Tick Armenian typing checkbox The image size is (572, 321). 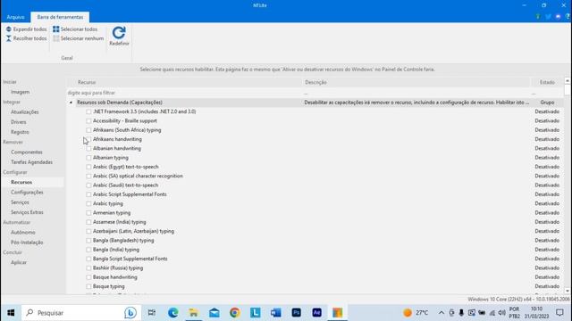pos(88,213)
